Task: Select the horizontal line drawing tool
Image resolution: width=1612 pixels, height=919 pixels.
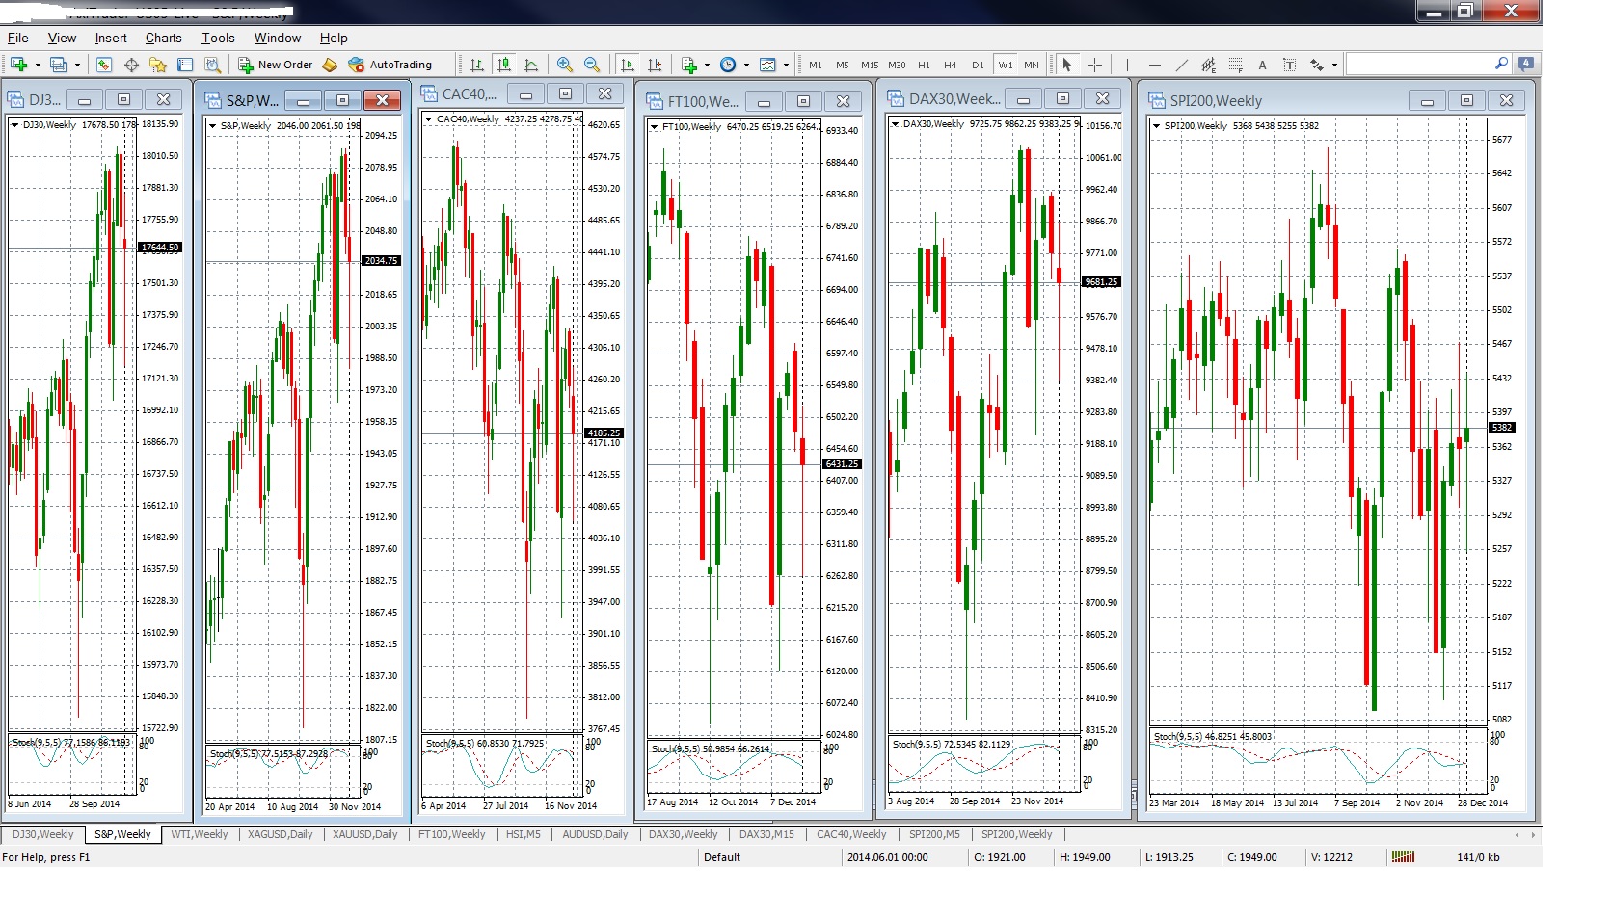Action: coord(1154,65)
